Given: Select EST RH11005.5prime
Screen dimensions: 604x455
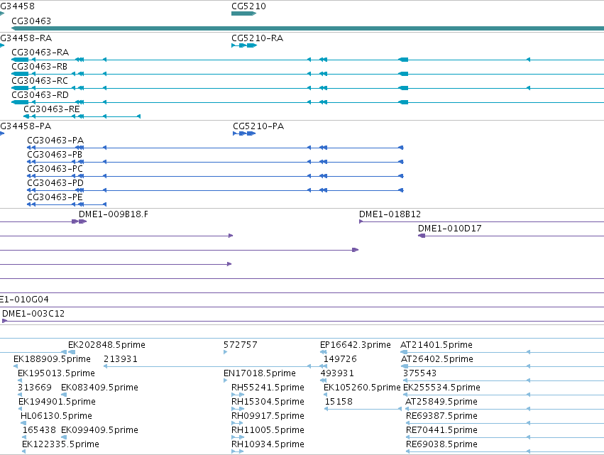Looking at the screenshot, I should coord(268,430).
